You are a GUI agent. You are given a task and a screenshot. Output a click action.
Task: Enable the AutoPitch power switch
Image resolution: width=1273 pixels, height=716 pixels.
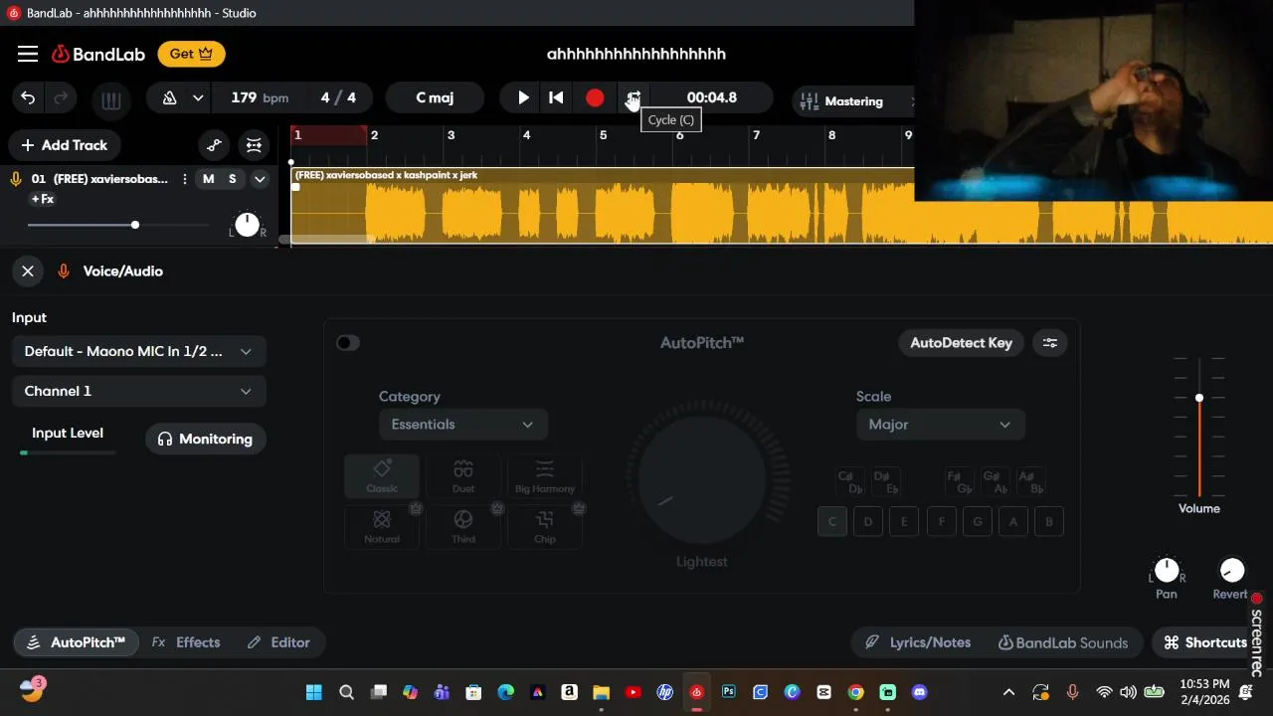347,343
